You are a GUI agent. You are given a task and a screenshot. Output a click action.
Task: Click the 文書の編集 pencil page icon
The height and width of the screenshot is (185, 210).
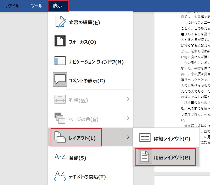point(60,22)
